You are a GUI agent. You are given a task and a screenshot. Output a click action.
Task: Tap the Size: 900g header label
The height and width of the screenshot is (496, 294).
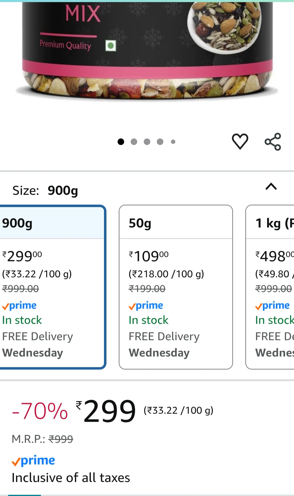tap(45, 190)
